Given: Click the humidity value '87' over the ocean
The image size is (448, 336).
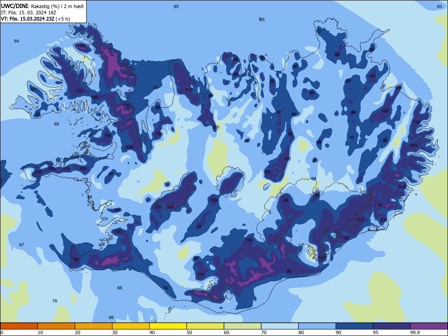Looking at the screenshot, I should click(x=22, y=245).
